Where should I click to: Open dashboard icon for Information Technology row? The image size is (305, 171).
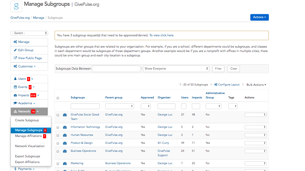(65, 127)
